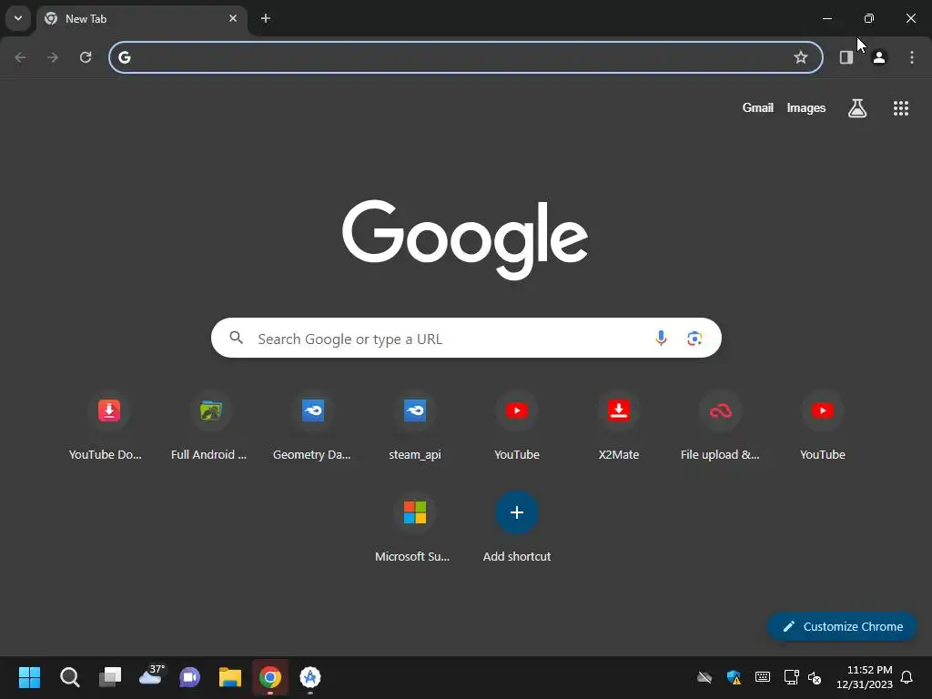This screenshot has width=932, height=699.
Task: Open Windows Search from taskbar
Action: click(69, 677)
